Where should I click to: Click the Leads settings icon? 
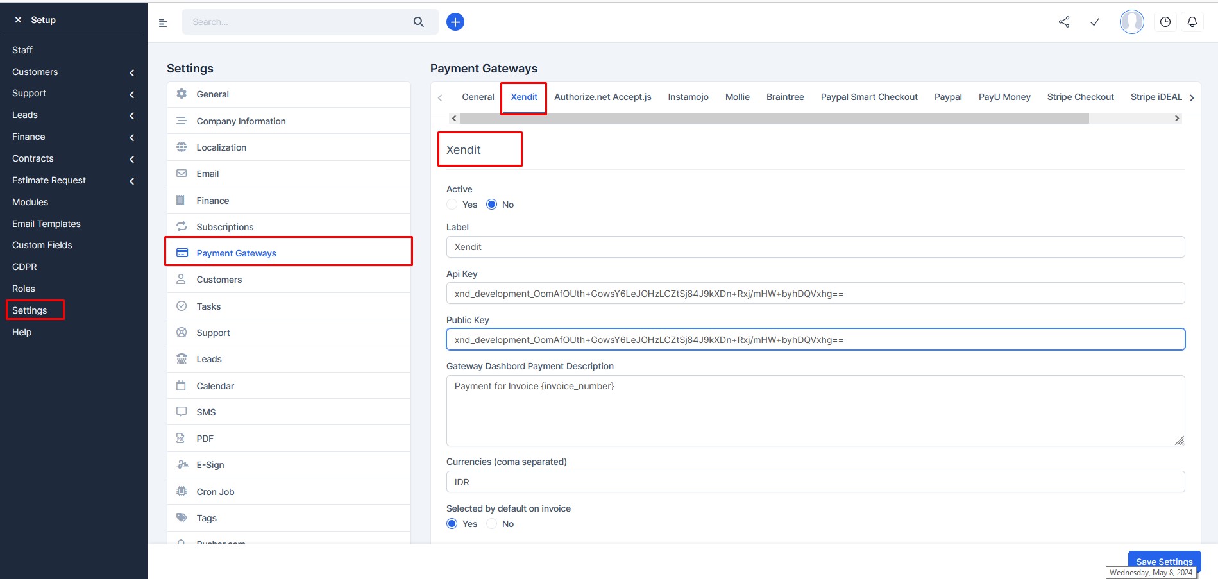182,358
